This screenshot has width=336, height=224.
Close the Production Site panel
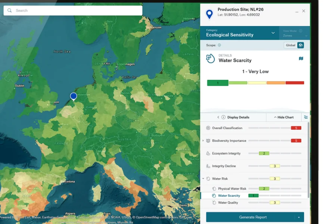click(x=304, y=11)
